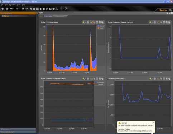Image resolution: width=173 pixels, height=134 pixels.
Task: Click the network blocks toolbar icon
Action: pos(47,9)
